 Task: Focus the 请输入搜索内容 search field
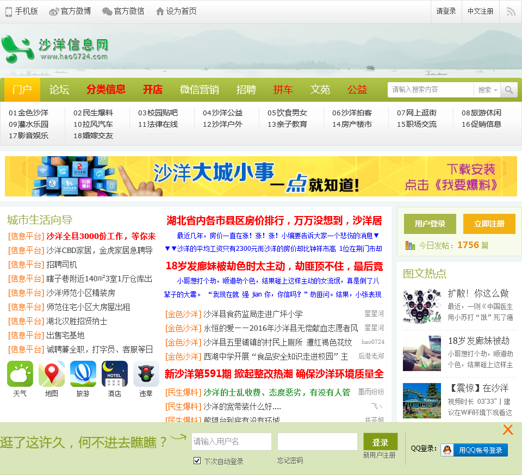click(x=431, y=90)
